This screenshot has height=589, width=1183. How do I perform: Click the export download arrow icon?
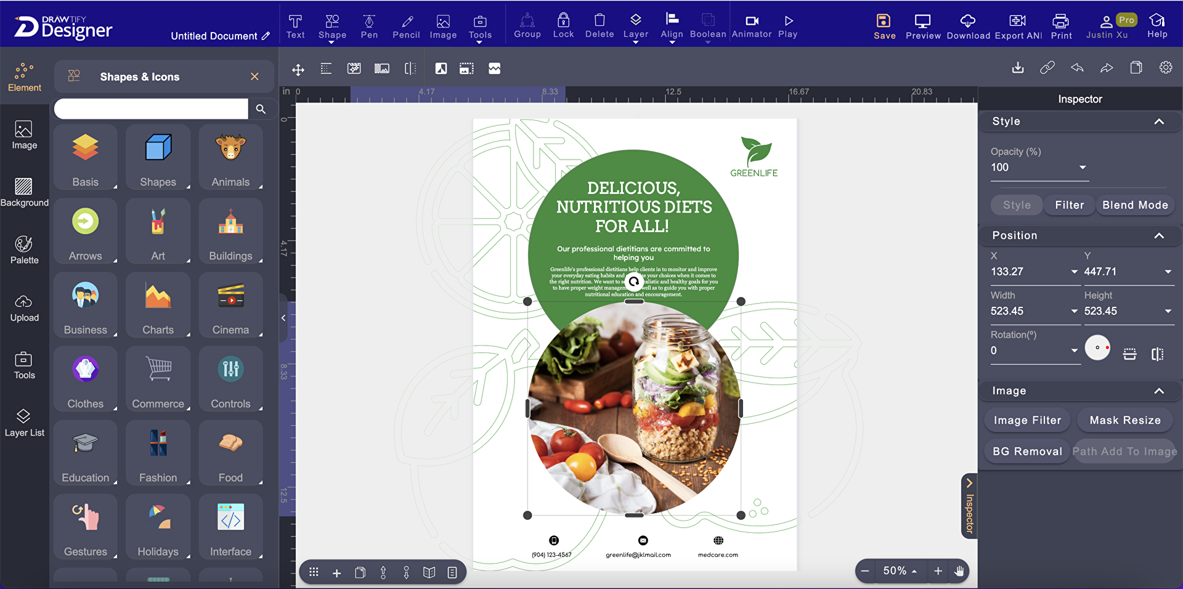(x=1018, y=67)
